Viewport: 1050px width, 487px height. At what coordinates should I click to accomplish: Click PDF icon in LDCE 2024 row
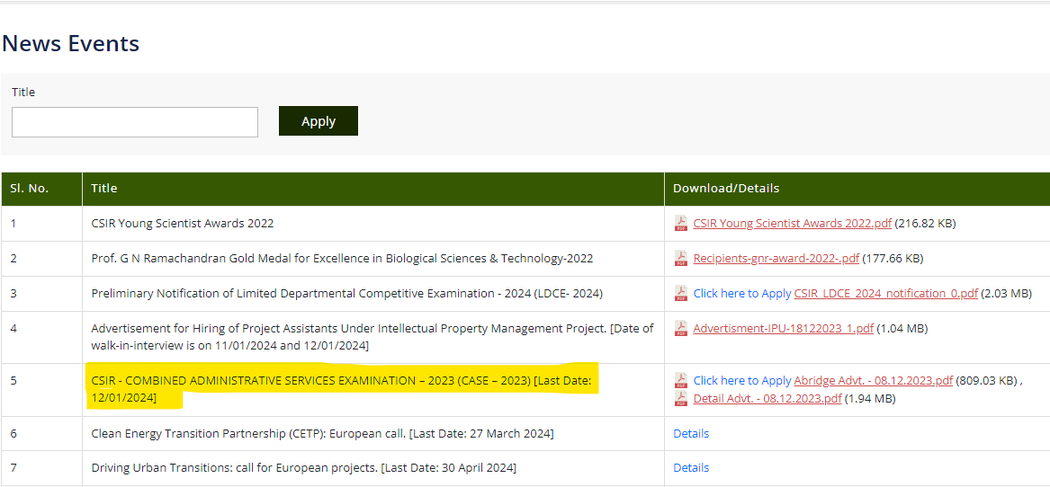pos(680,293)
